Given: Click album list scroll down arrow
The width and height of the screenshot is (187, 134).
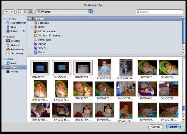Looking at the screenshot, I should (184, 52).
